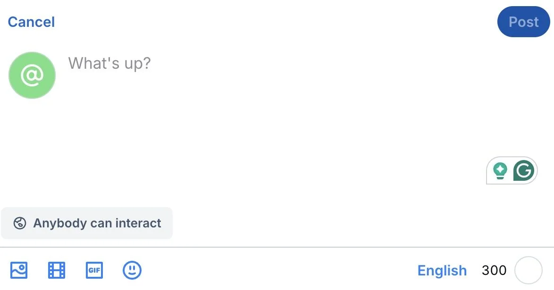Open the emoji picker smiley

tap(132, 270)
